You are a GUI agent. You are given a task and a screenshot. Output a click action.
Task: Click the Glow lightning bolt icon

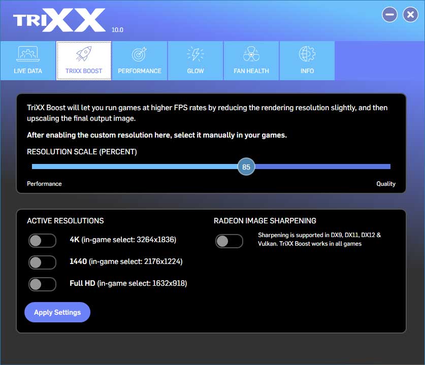pos(195,53)
